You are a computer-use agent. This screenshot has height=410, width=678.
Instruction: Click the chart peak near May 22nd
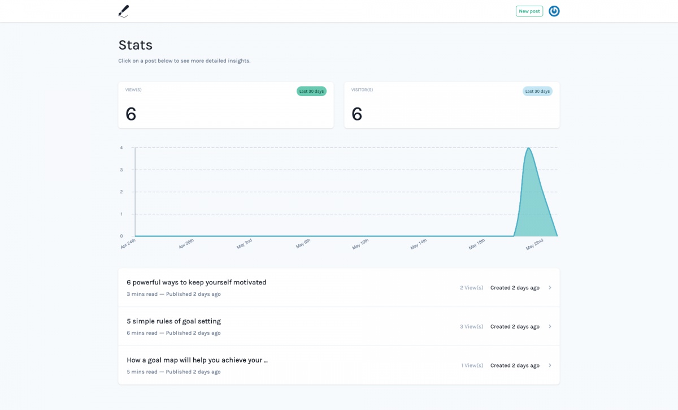point(528,149)
